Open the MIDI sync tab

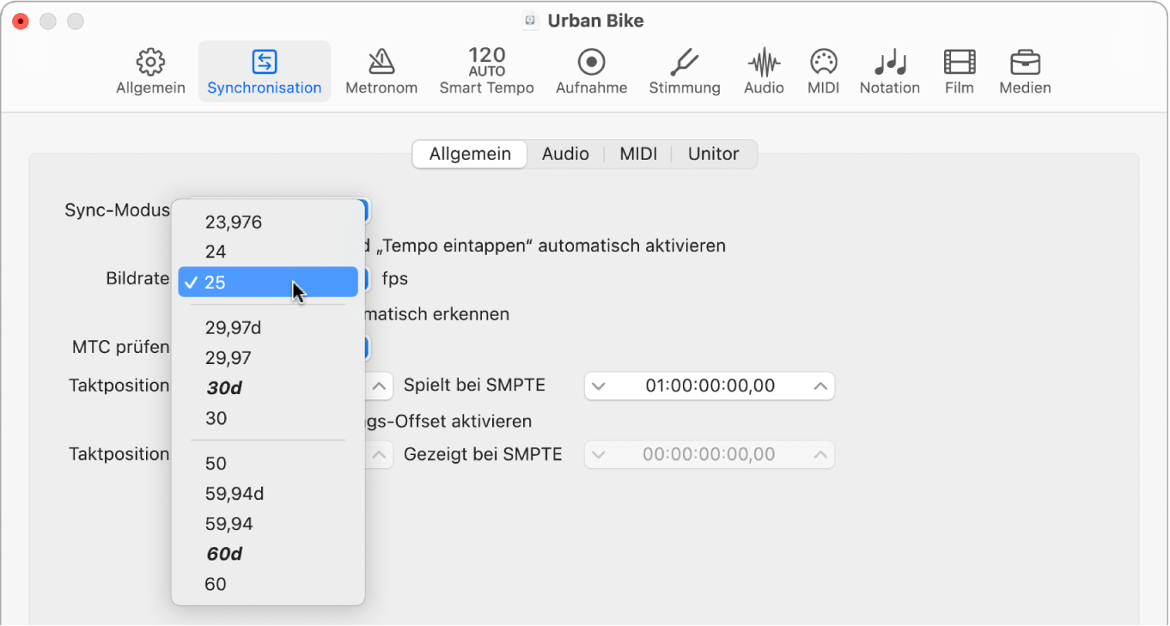[x=638, y=154]
